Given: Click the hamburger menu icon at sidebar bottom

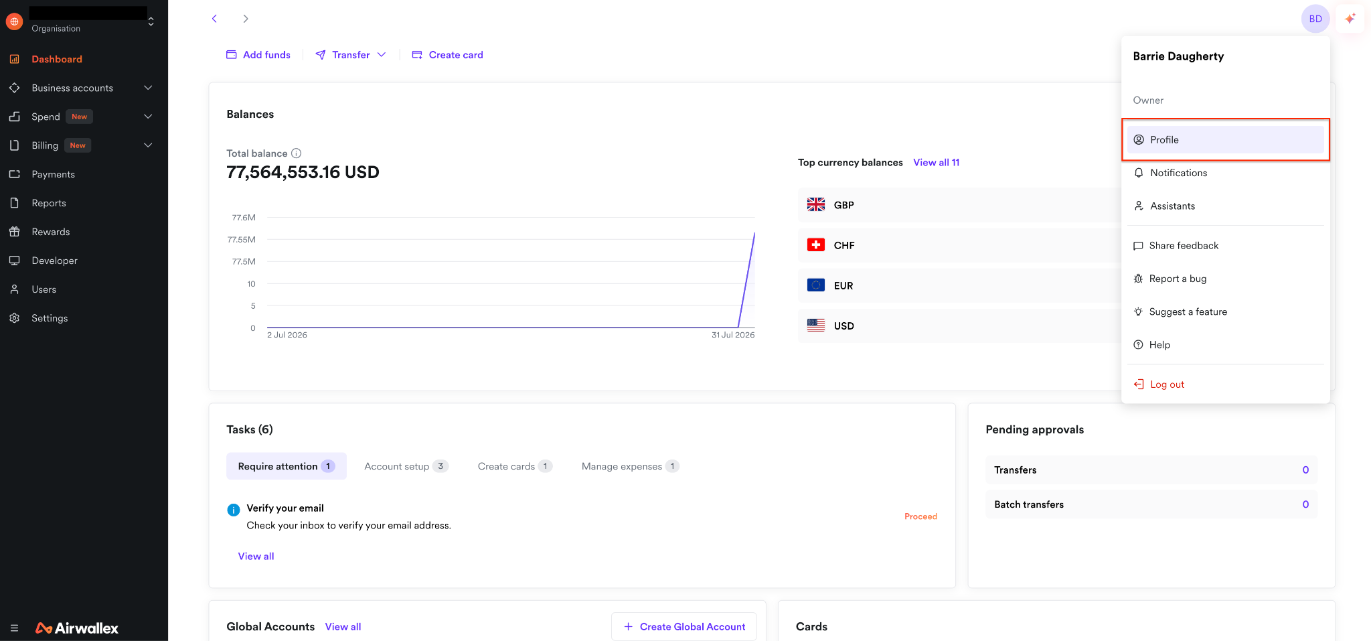Looking at the screenshot, I should click(14, 628).
